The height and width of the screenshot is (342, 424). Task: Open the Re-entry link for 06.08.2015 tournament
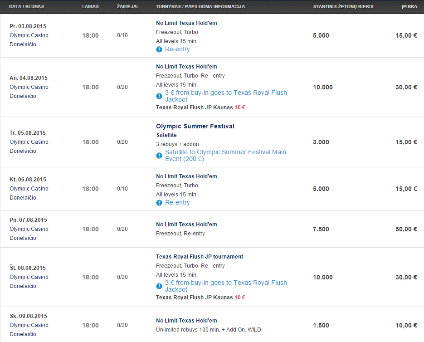[177, 202]
